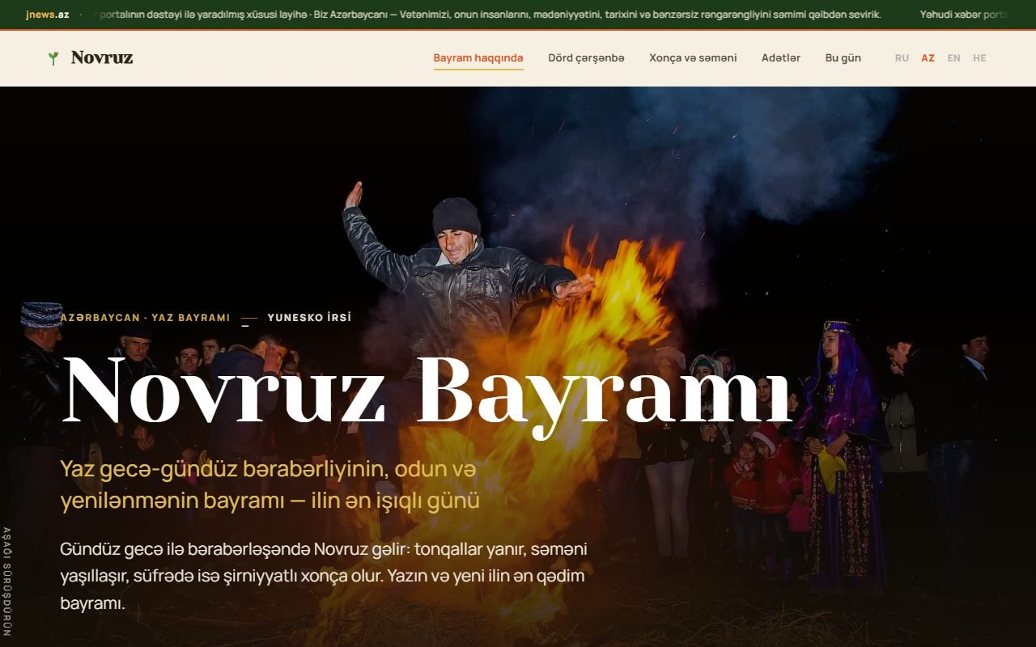
Task: Open the Xonça və səməni section
Action: tap(693, 58)
